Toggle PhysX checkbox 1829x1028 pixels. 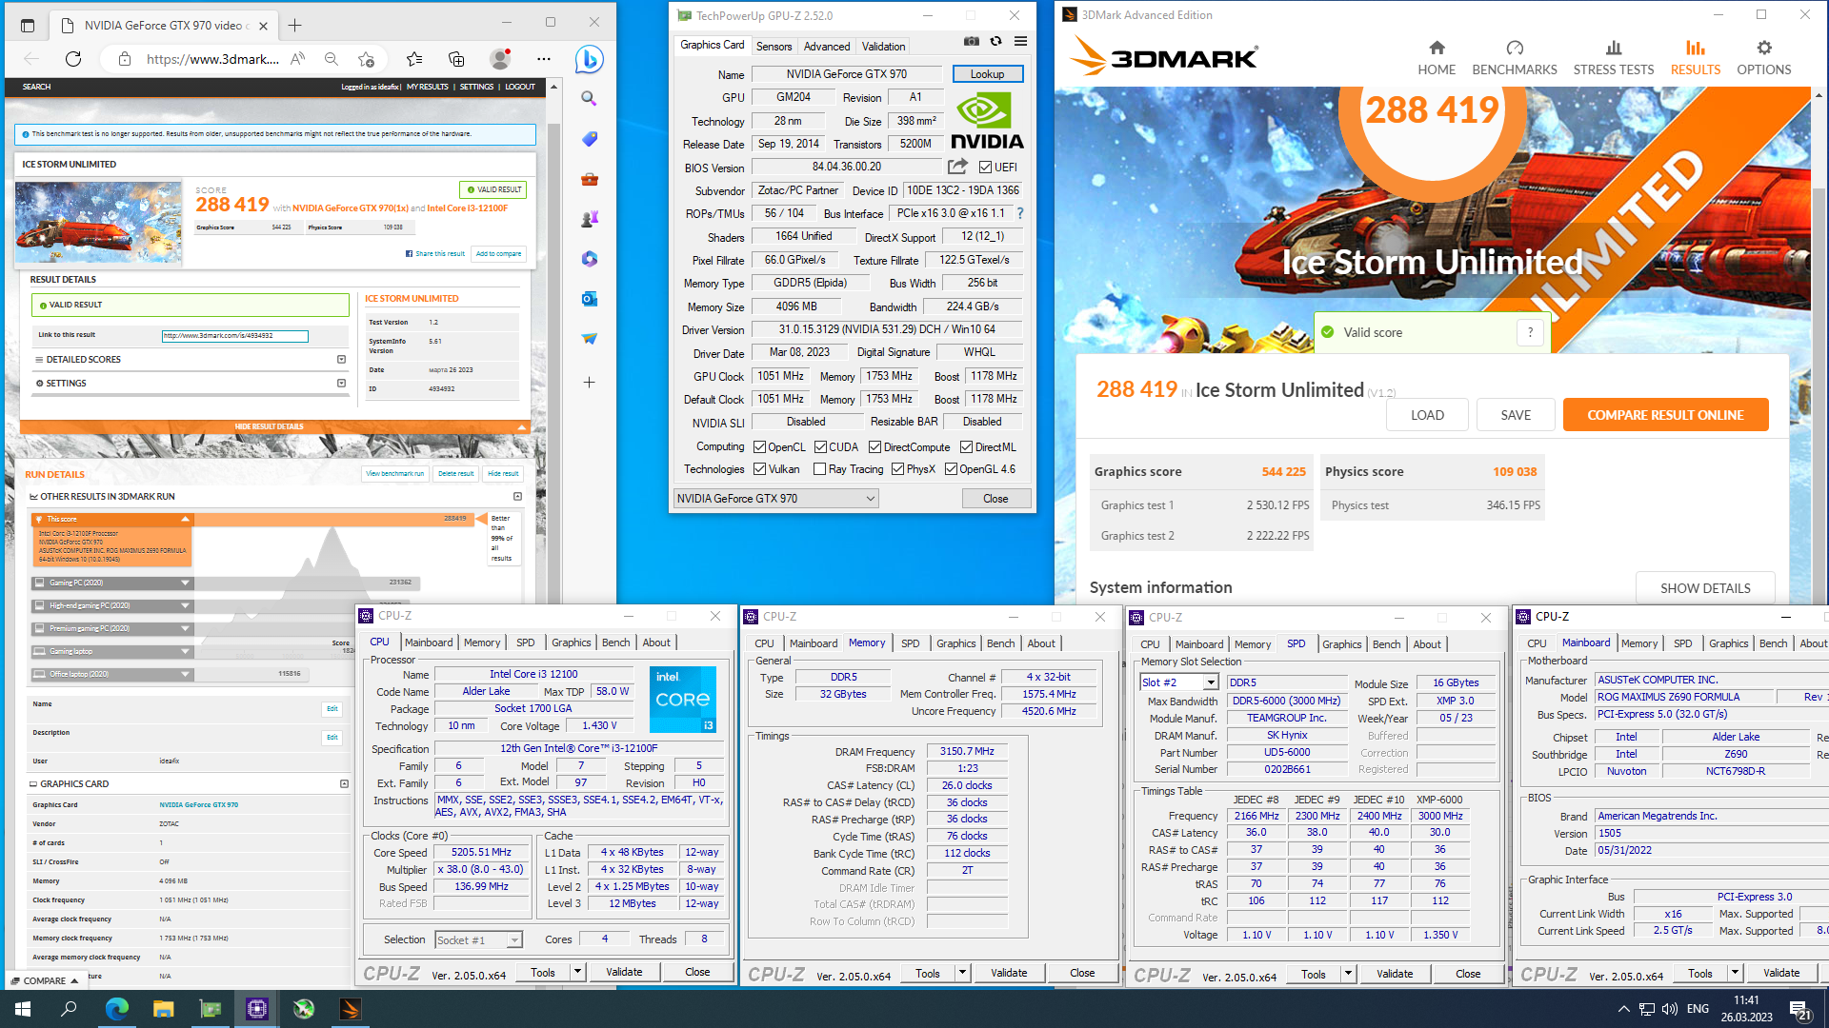(897, 469)
